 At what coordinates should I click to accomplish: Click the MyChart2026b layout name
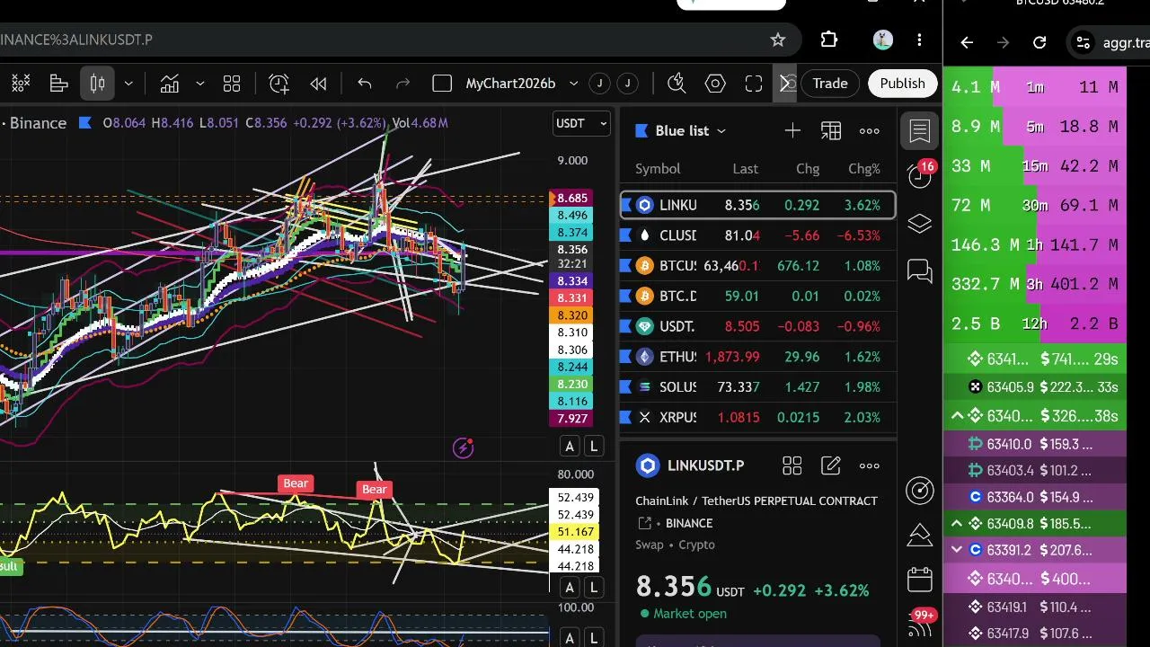[x=510, y=84]
